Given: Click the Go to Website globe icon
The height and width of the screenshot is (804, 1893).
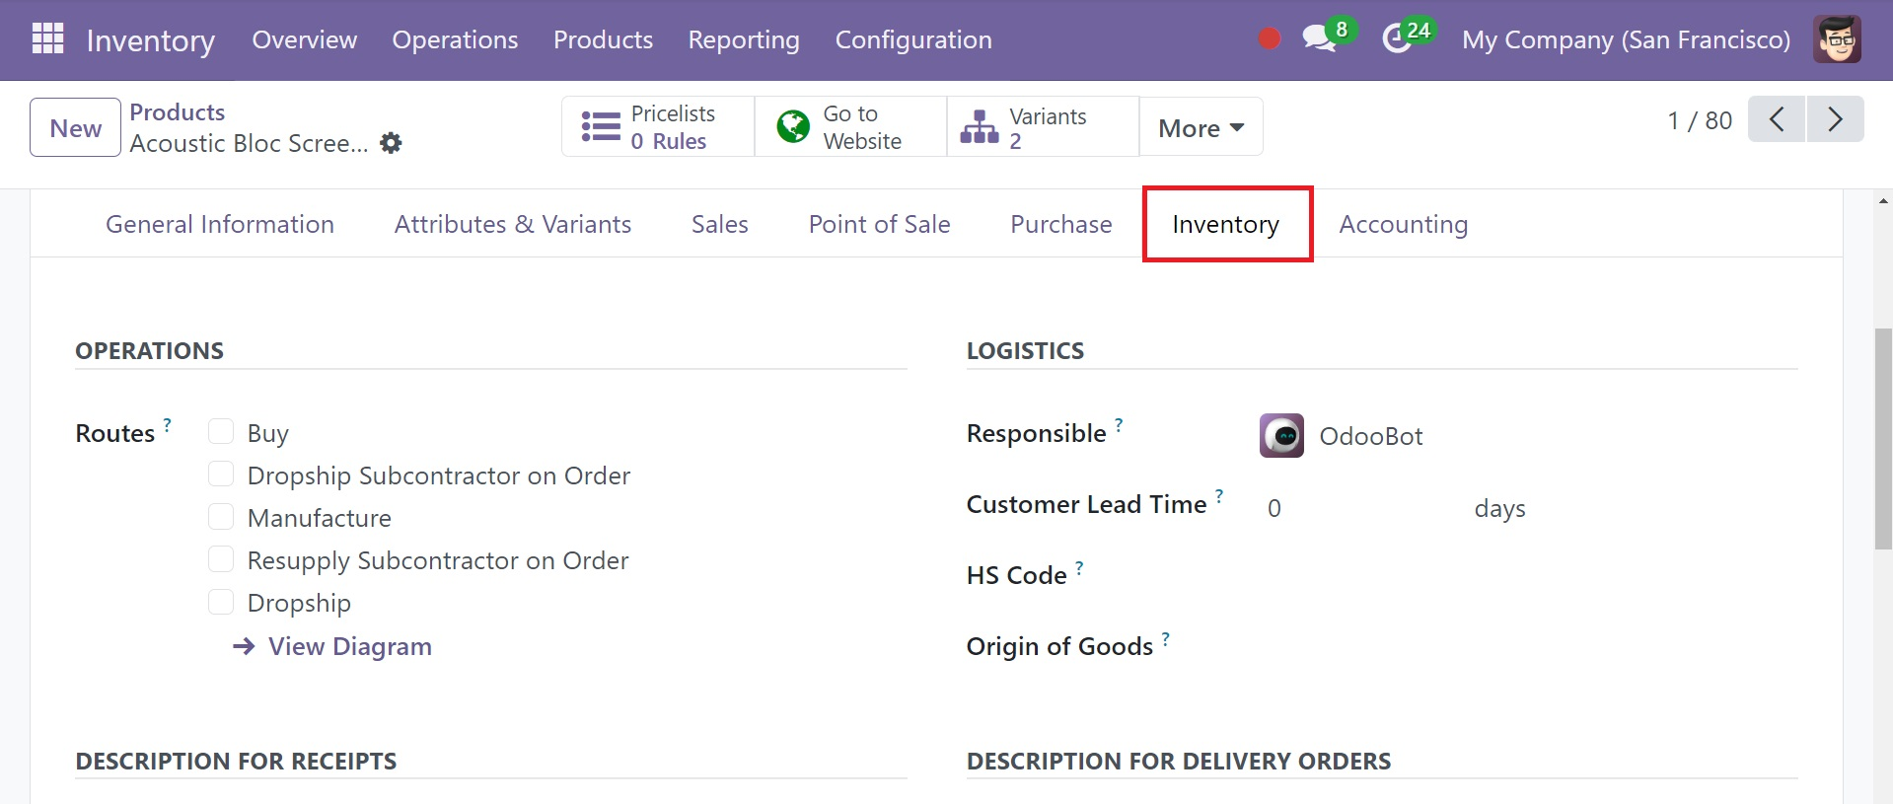Looking at the screenshot, I should pos(793,126).
